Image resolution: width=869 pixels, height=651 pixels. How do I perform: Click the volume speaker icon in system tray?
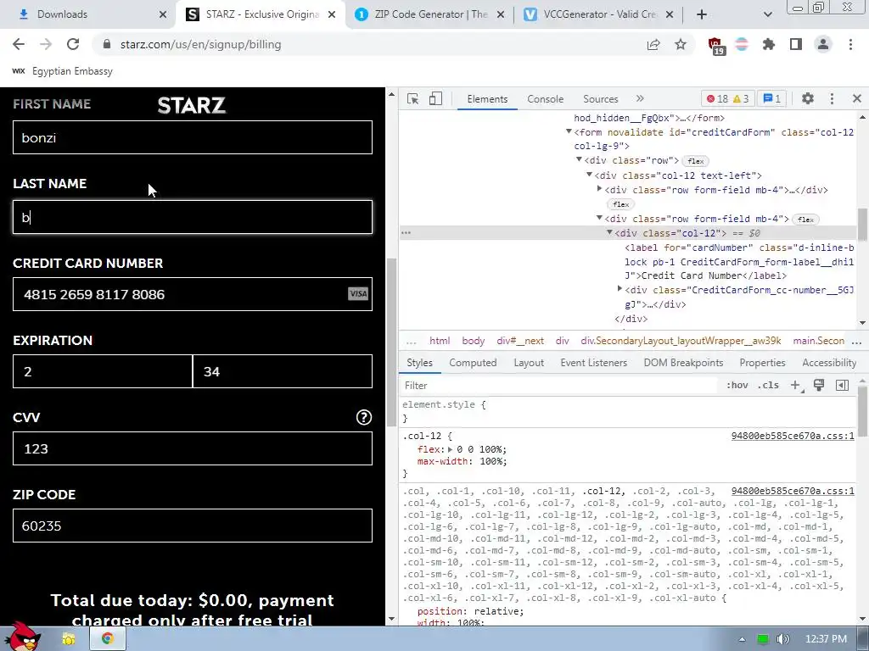coord(783,639)
